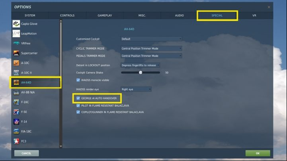Open the Pedals Trimmer Mode dropdown
The height and width of the screenshot is (161, 287).
[x=151, y=56]
